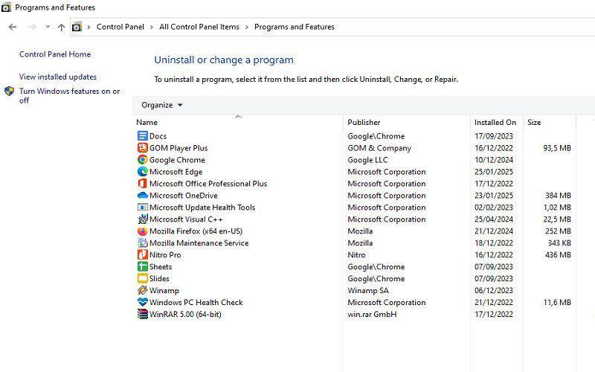Click install date 25/04/2024
Viewport: 595px width, 372px height.
coord(494,219)
